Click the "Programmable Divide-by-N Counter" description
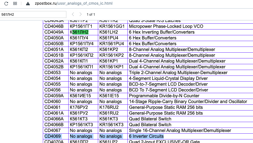This screenshot has width=253, height=143. pyautogui.click(x=164, y=96)
